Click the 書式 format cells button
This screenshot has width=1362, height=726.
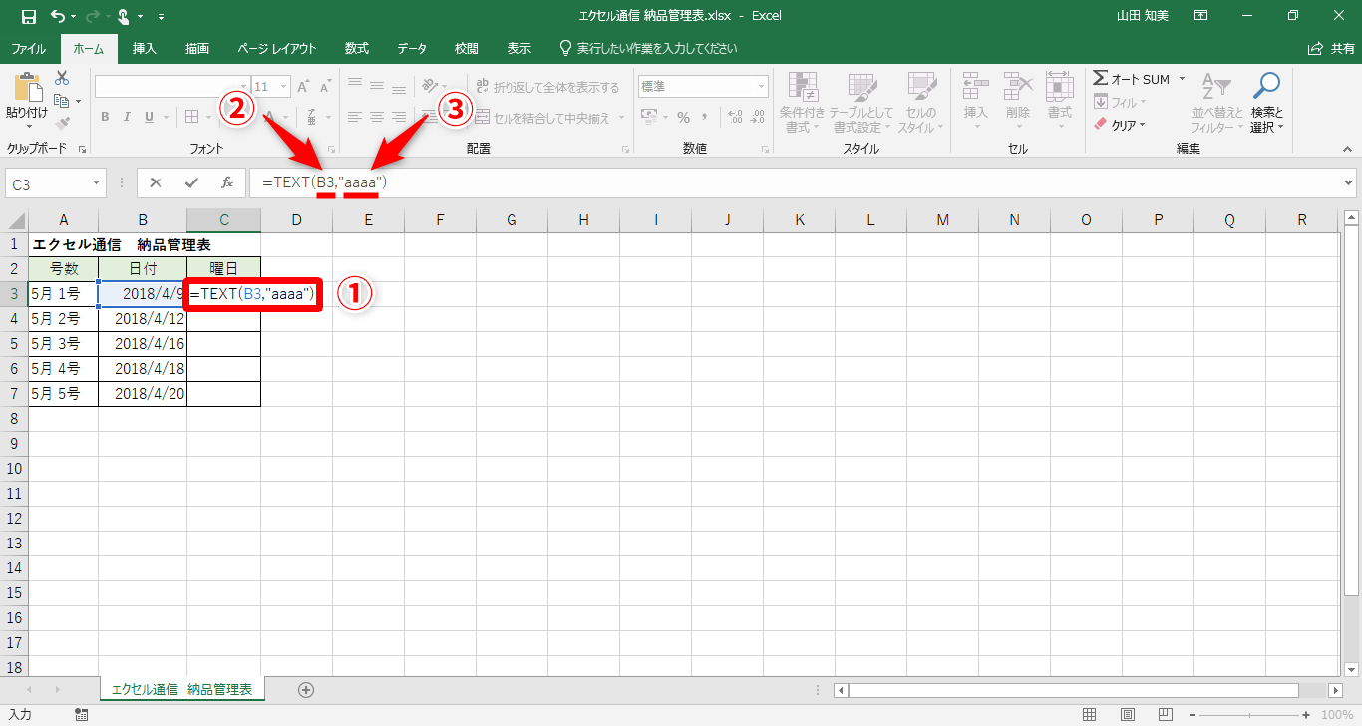pos(1060,102)
